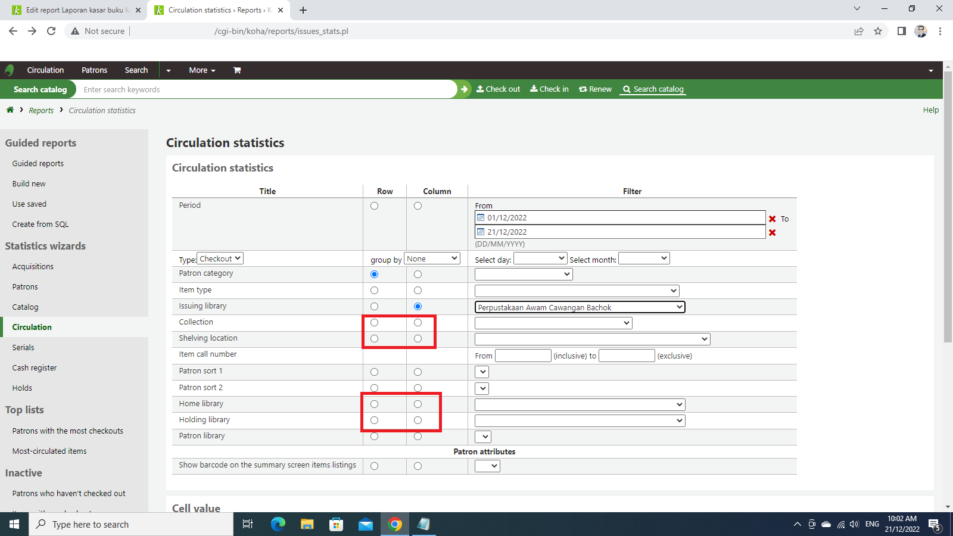Screen dimensions: 953x536
Task: Click the Check out link
Action: pos(499,89)
